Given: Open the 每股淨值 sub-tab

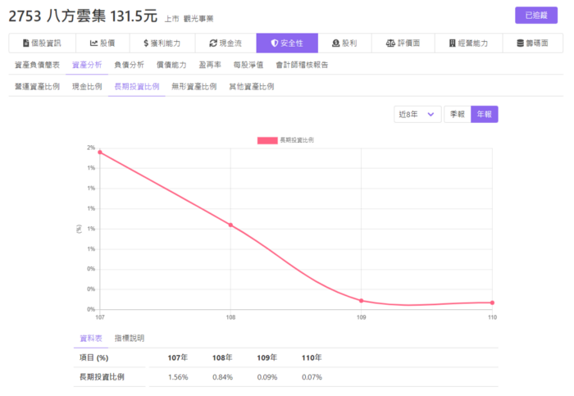Looking at the screenshot, I should click(248, 65).
